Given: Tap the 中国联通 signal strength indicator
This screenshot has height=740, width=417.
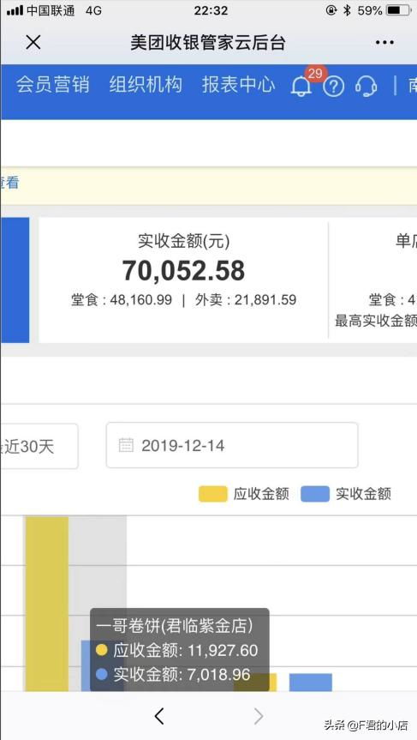Looking at the screenshot, I should coord(15,10).
